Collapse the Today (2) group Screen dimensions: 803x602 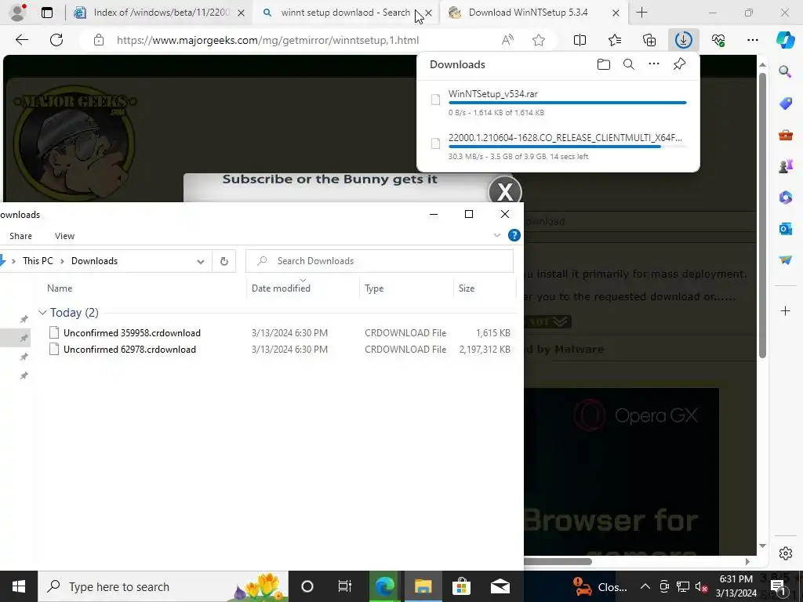click(x=42, y=312)
